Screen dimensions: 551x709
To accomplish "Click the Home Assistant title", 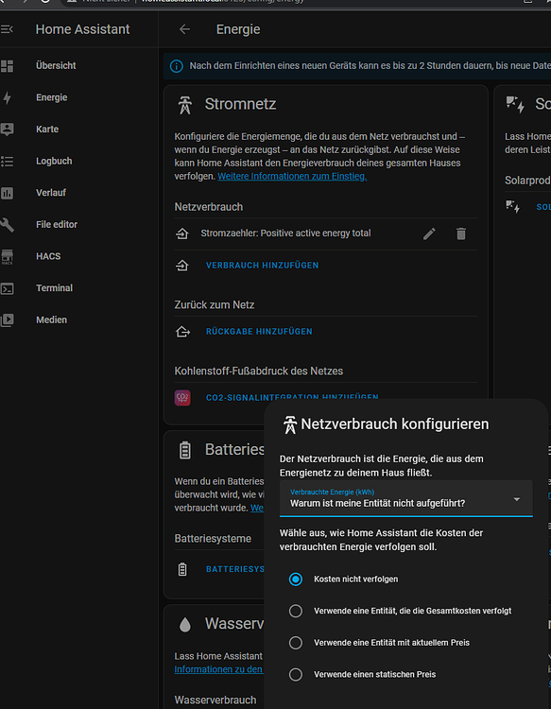I will pyautogui.click(x=82, y=29).
